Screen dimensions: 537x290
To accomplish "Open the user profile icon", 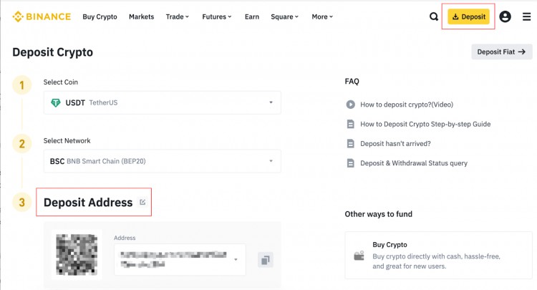I will tap(505, 16).
